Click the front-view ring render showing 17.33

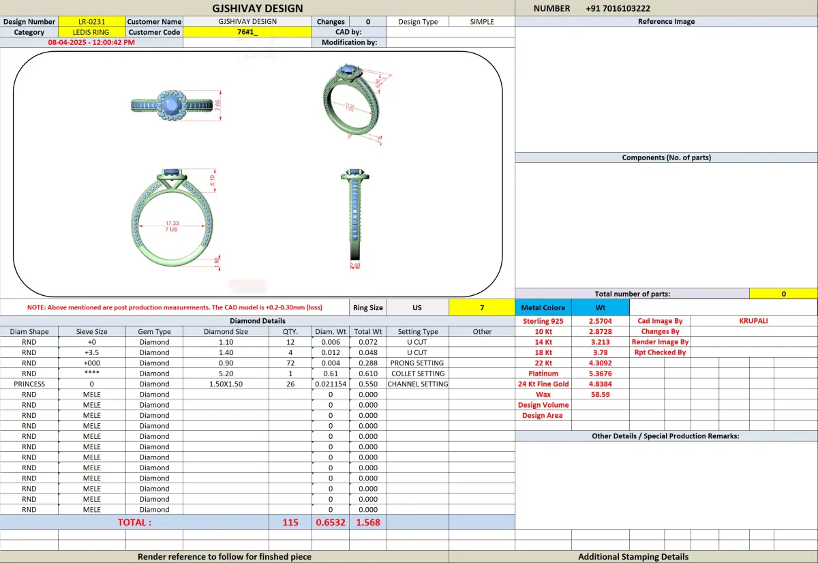pos(176,219)
